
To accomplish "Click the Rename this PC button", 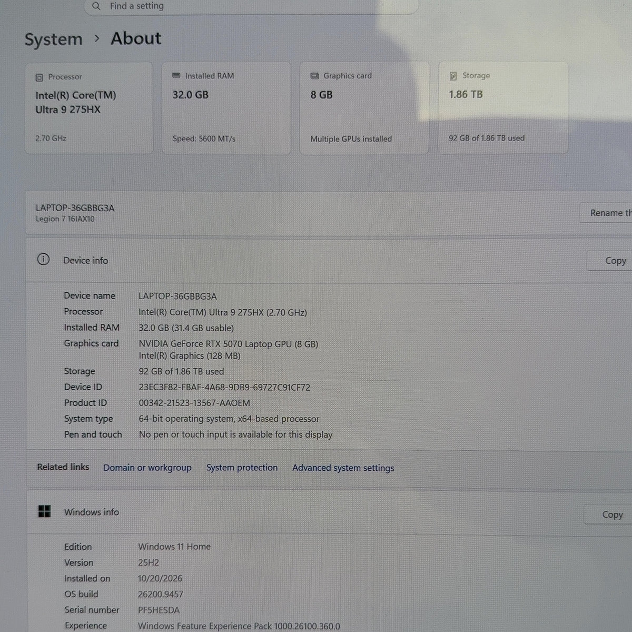I will [x=606, y=213].
